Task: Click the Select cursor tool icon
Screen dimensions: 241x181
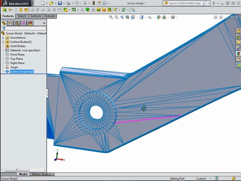Action: (x=85, y=3)
